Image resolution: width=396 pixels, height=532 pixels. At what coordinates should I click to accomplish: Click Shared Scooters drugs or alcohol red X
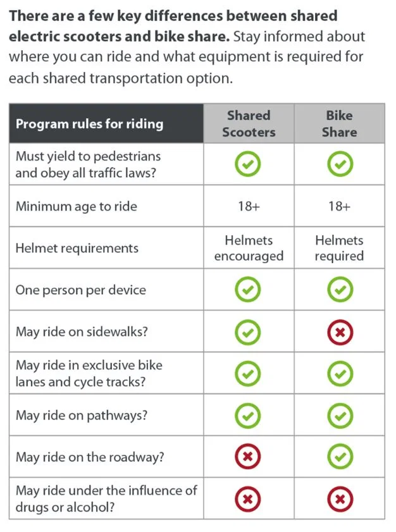click(x=248, y=499)
